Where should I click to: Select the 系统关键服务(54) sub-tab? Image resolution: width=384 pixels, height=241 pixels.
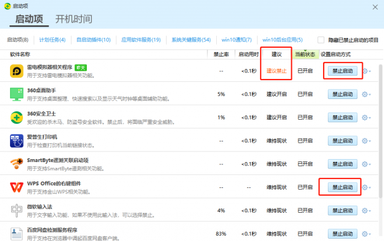(x=191, y=40)
